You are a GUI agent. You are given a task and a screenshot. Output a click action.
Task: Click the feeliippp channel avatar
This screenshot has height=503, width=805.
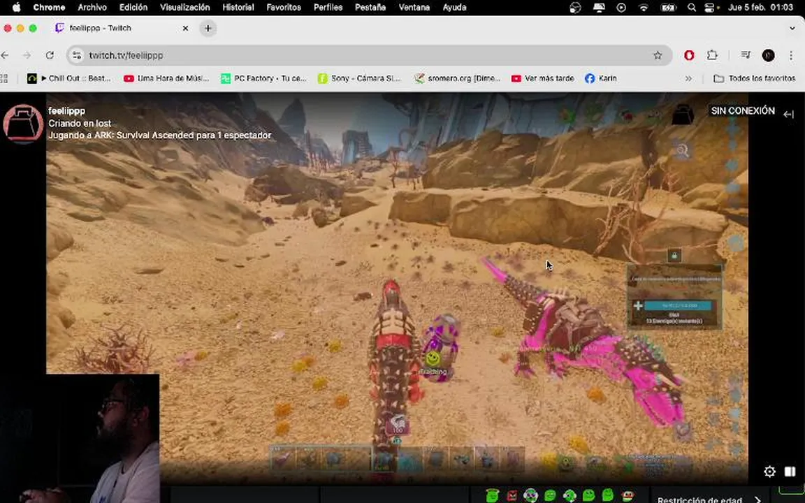(x=23, y=124)
